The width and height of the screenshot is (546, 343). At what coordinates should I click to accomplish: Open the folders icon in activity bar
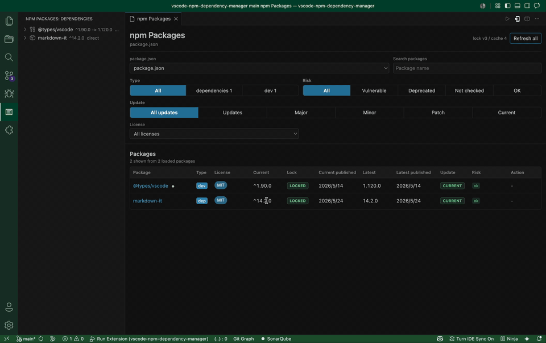(x=9, y=39)
